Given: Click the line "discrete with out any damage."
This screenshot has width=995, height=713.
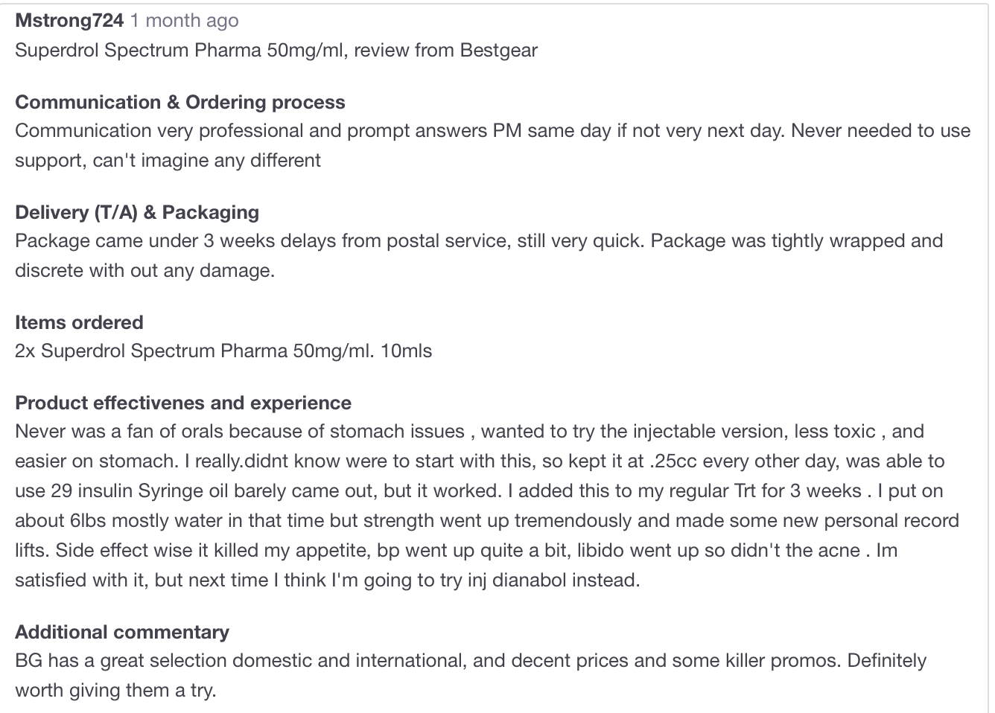Looking at the screenshot, I should [144, 270].
